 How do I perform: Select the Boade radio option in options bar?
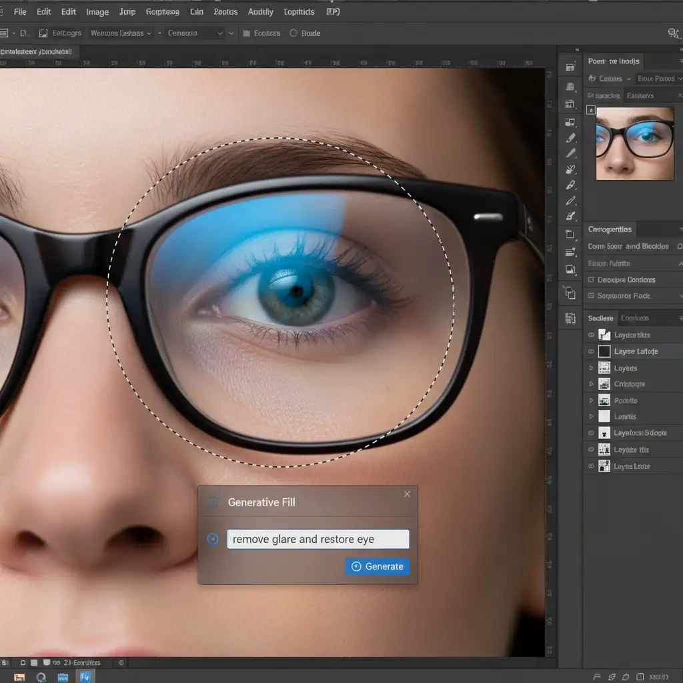point(293,33)
